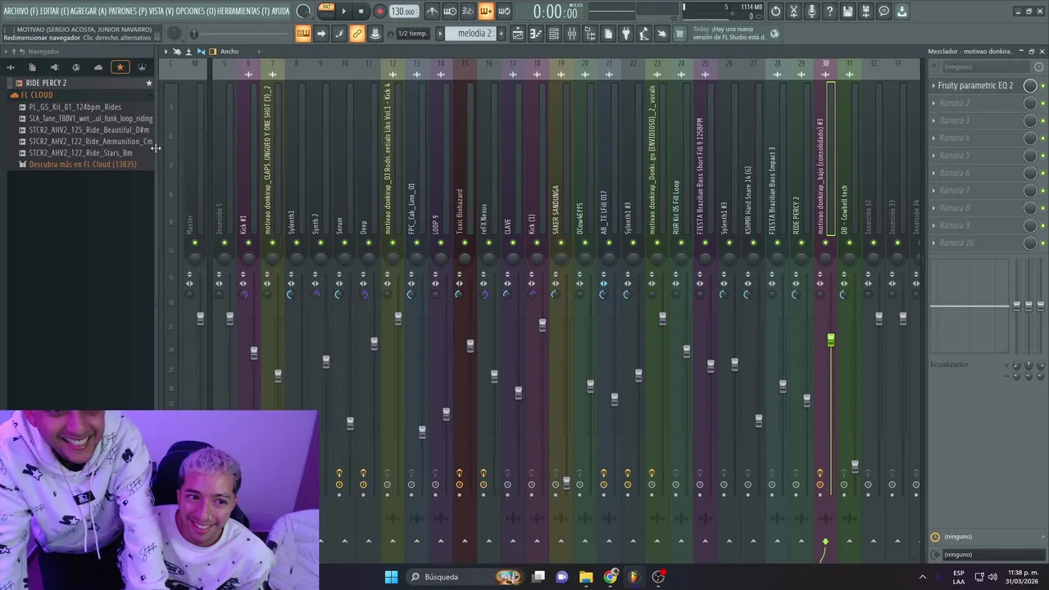Open the playlist view icon
Image resolution: width=1049 pixels, height=590 pixels.
[x=518, y=34]
